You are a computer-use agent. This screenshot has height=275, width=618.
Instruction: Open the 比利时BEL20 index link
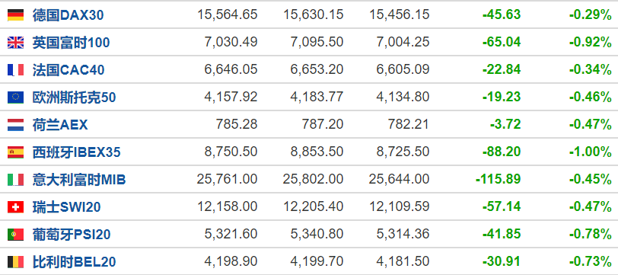click(74, 262)
